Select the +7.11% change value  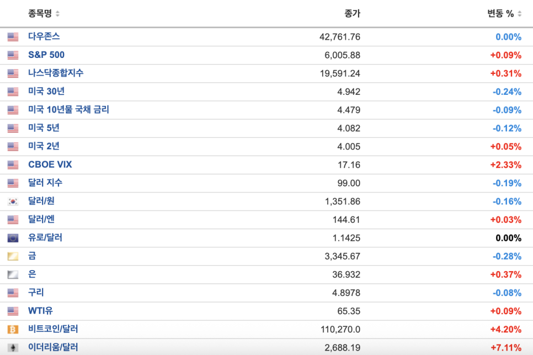[x=506, y=348]
